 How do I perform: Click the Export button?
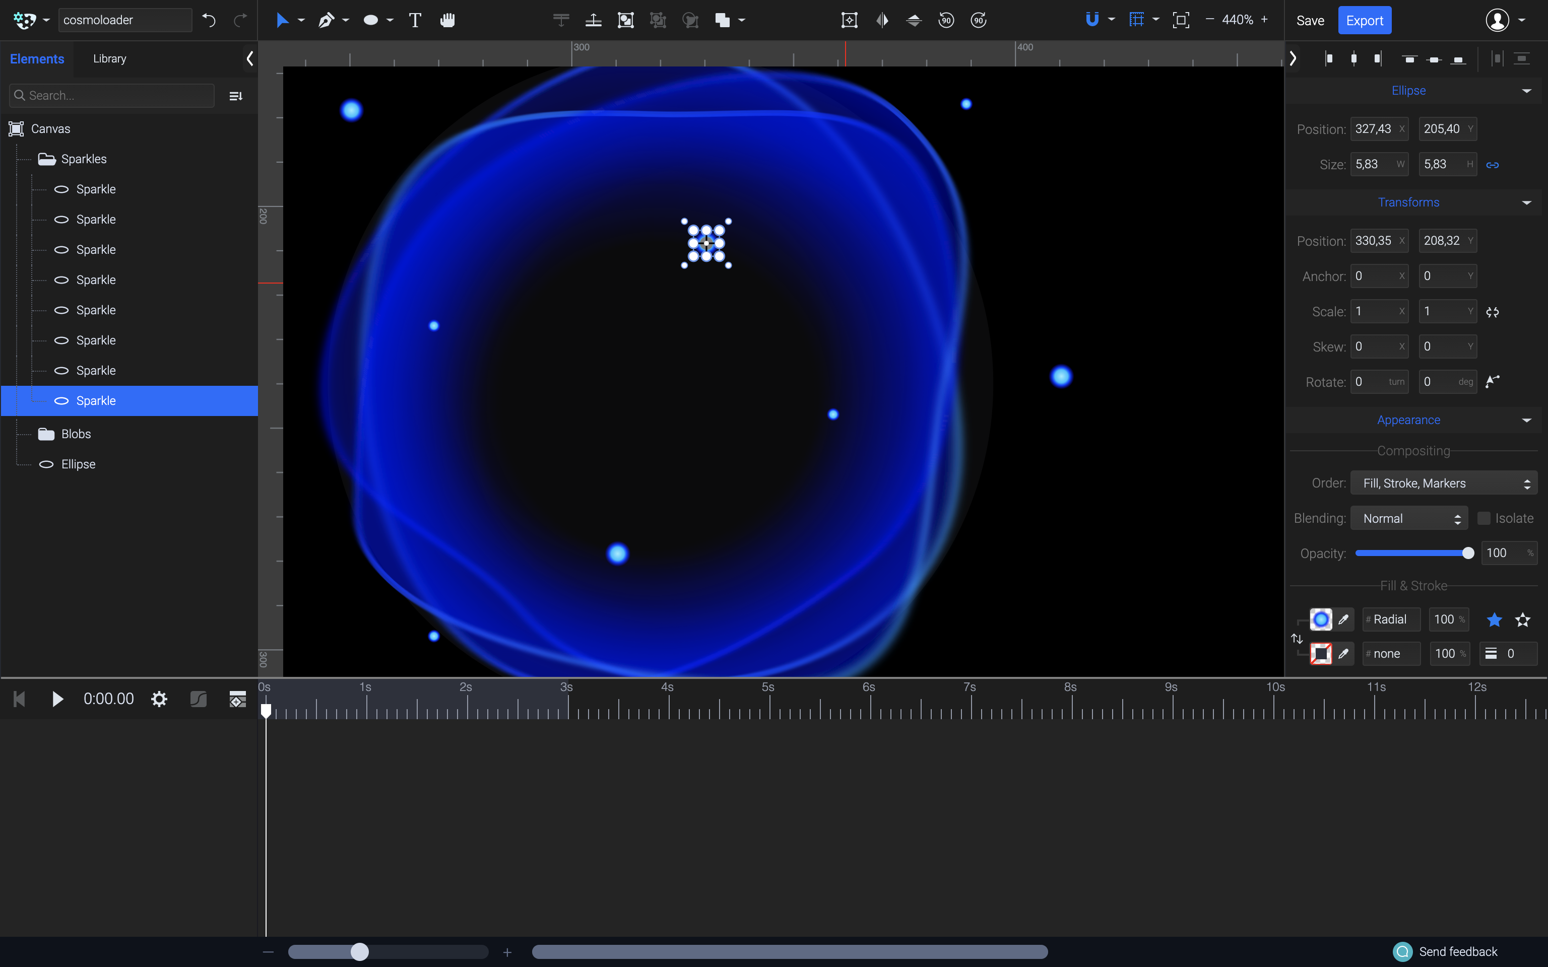pos(1365,20)
